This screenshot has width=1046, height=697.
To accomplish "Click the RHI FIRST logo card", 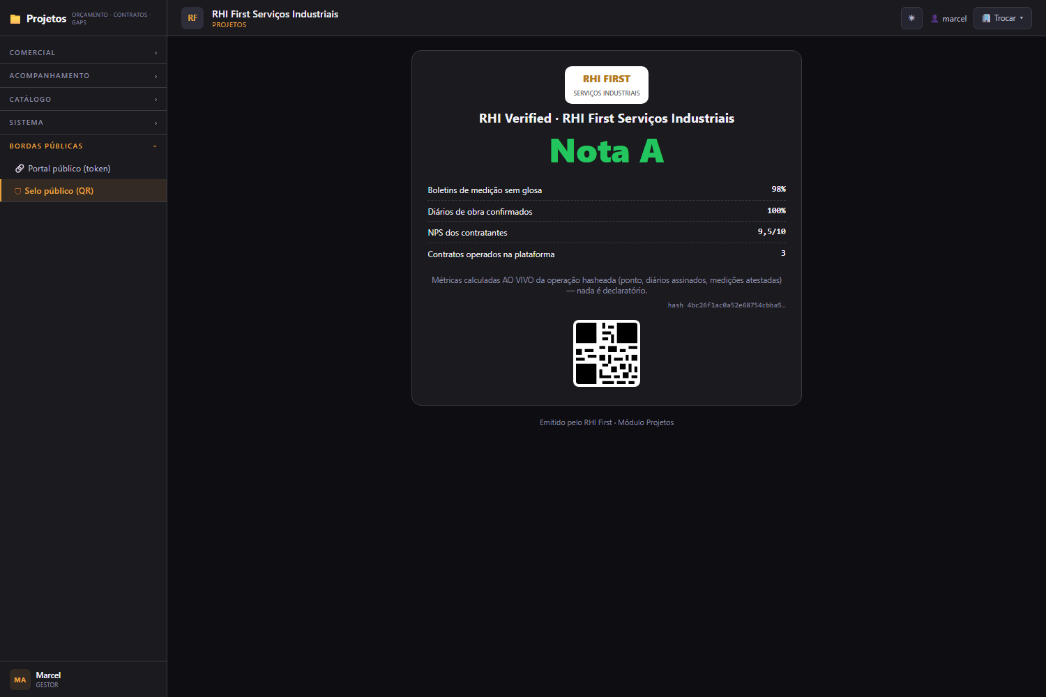I will click(x=607, y=85).
